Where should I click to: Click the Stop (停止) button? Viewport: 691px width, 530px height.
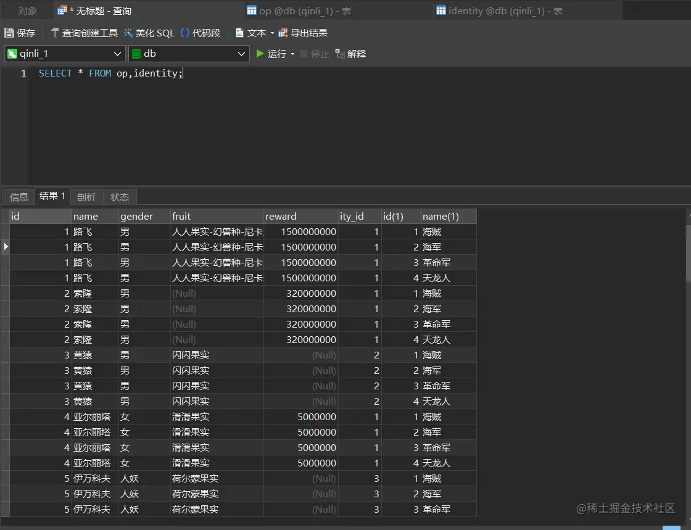(315, 54)
